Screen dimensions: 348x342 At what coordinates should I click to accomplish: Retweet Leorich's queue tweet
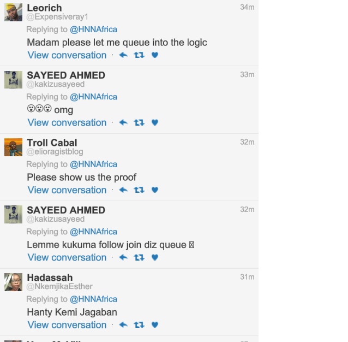(139, 55)
